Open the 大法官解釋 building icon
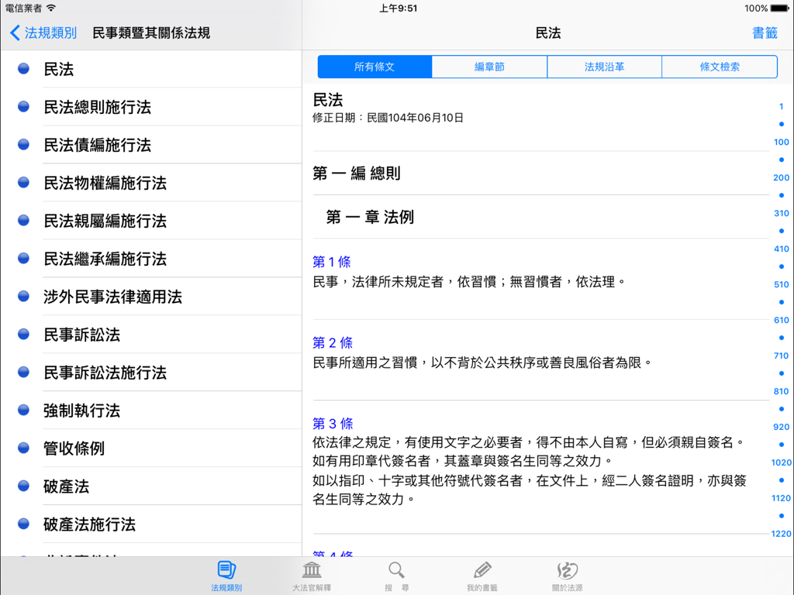 coord(310,573)
